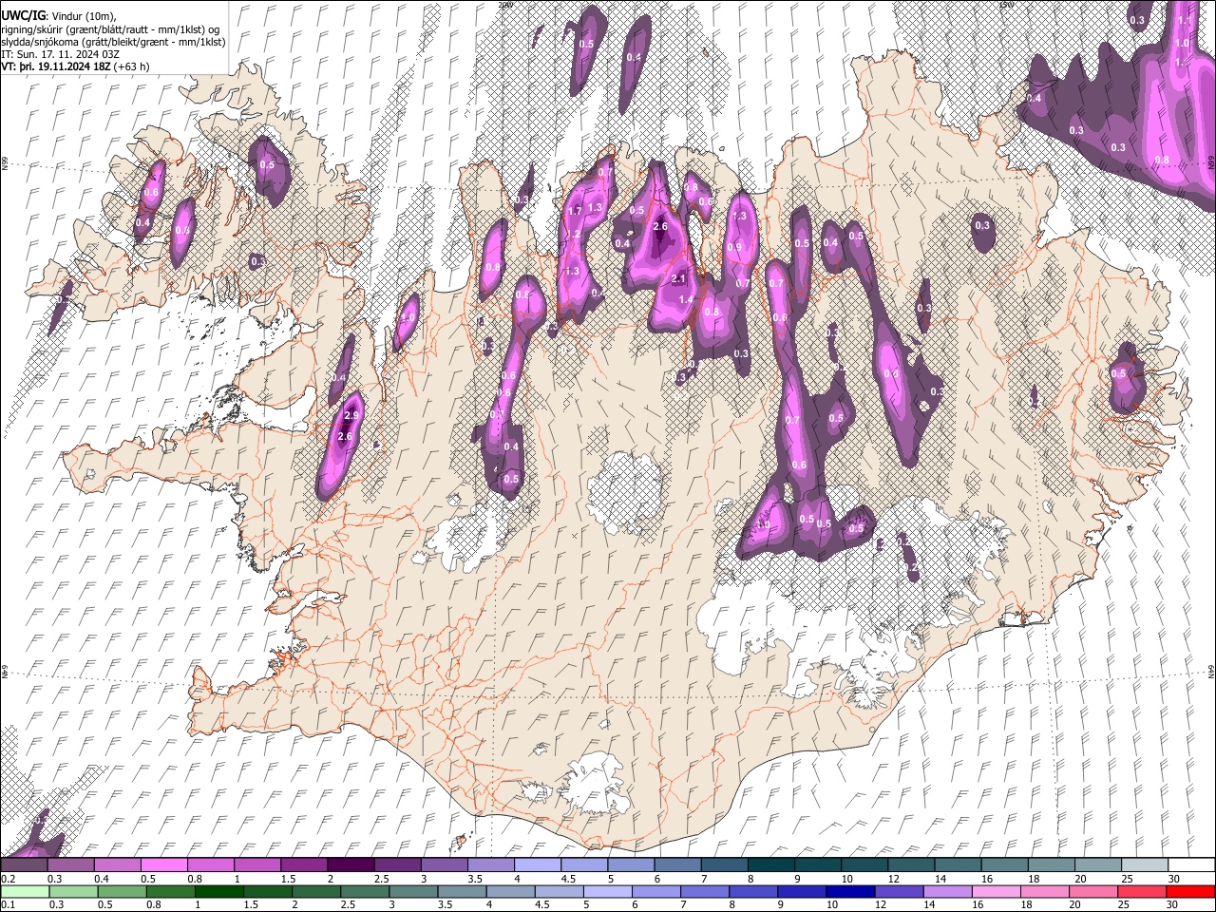The height and width of the screenshot is (912, 1216).
Task: Click the 2.9 precipitation value on the map
Action: (351, 415)
